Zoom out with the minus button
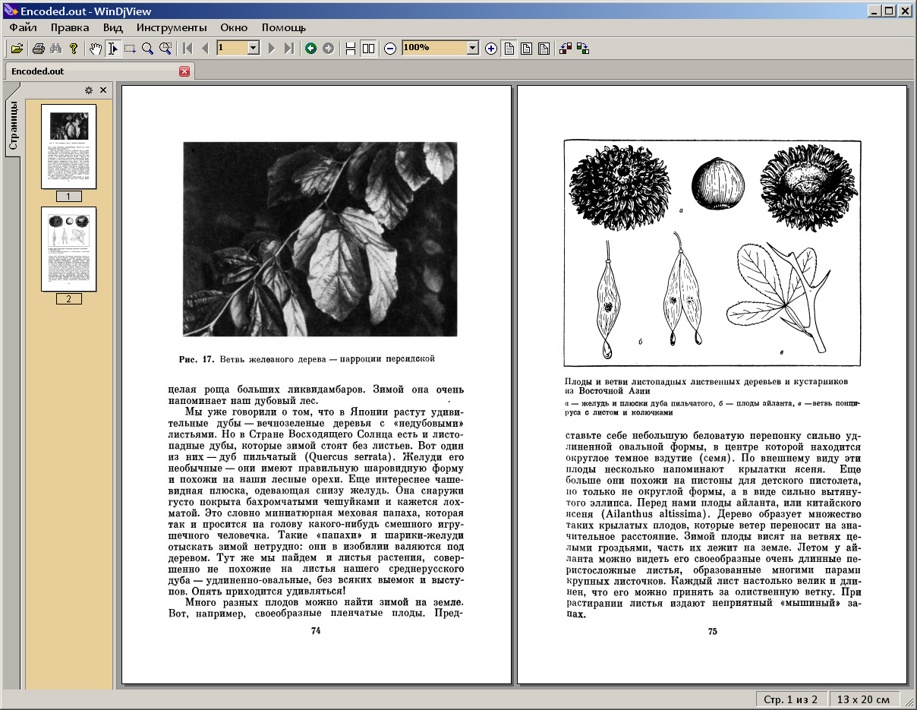This screenshot has width=917, height=710. click(x=390, y=49)
